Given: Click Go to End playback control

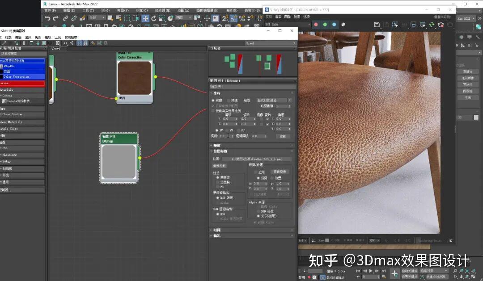Looking at the screenshot, I should tap(384, 271).
